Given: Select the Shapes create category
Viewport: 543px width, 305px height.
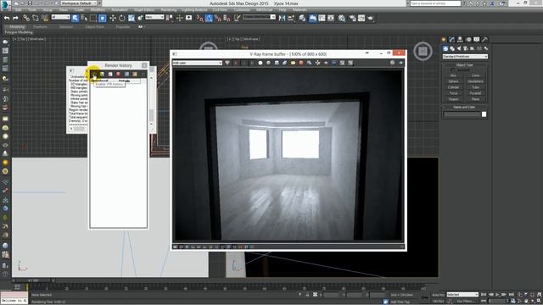Looking at the screenshot, I should coord(452,48).
